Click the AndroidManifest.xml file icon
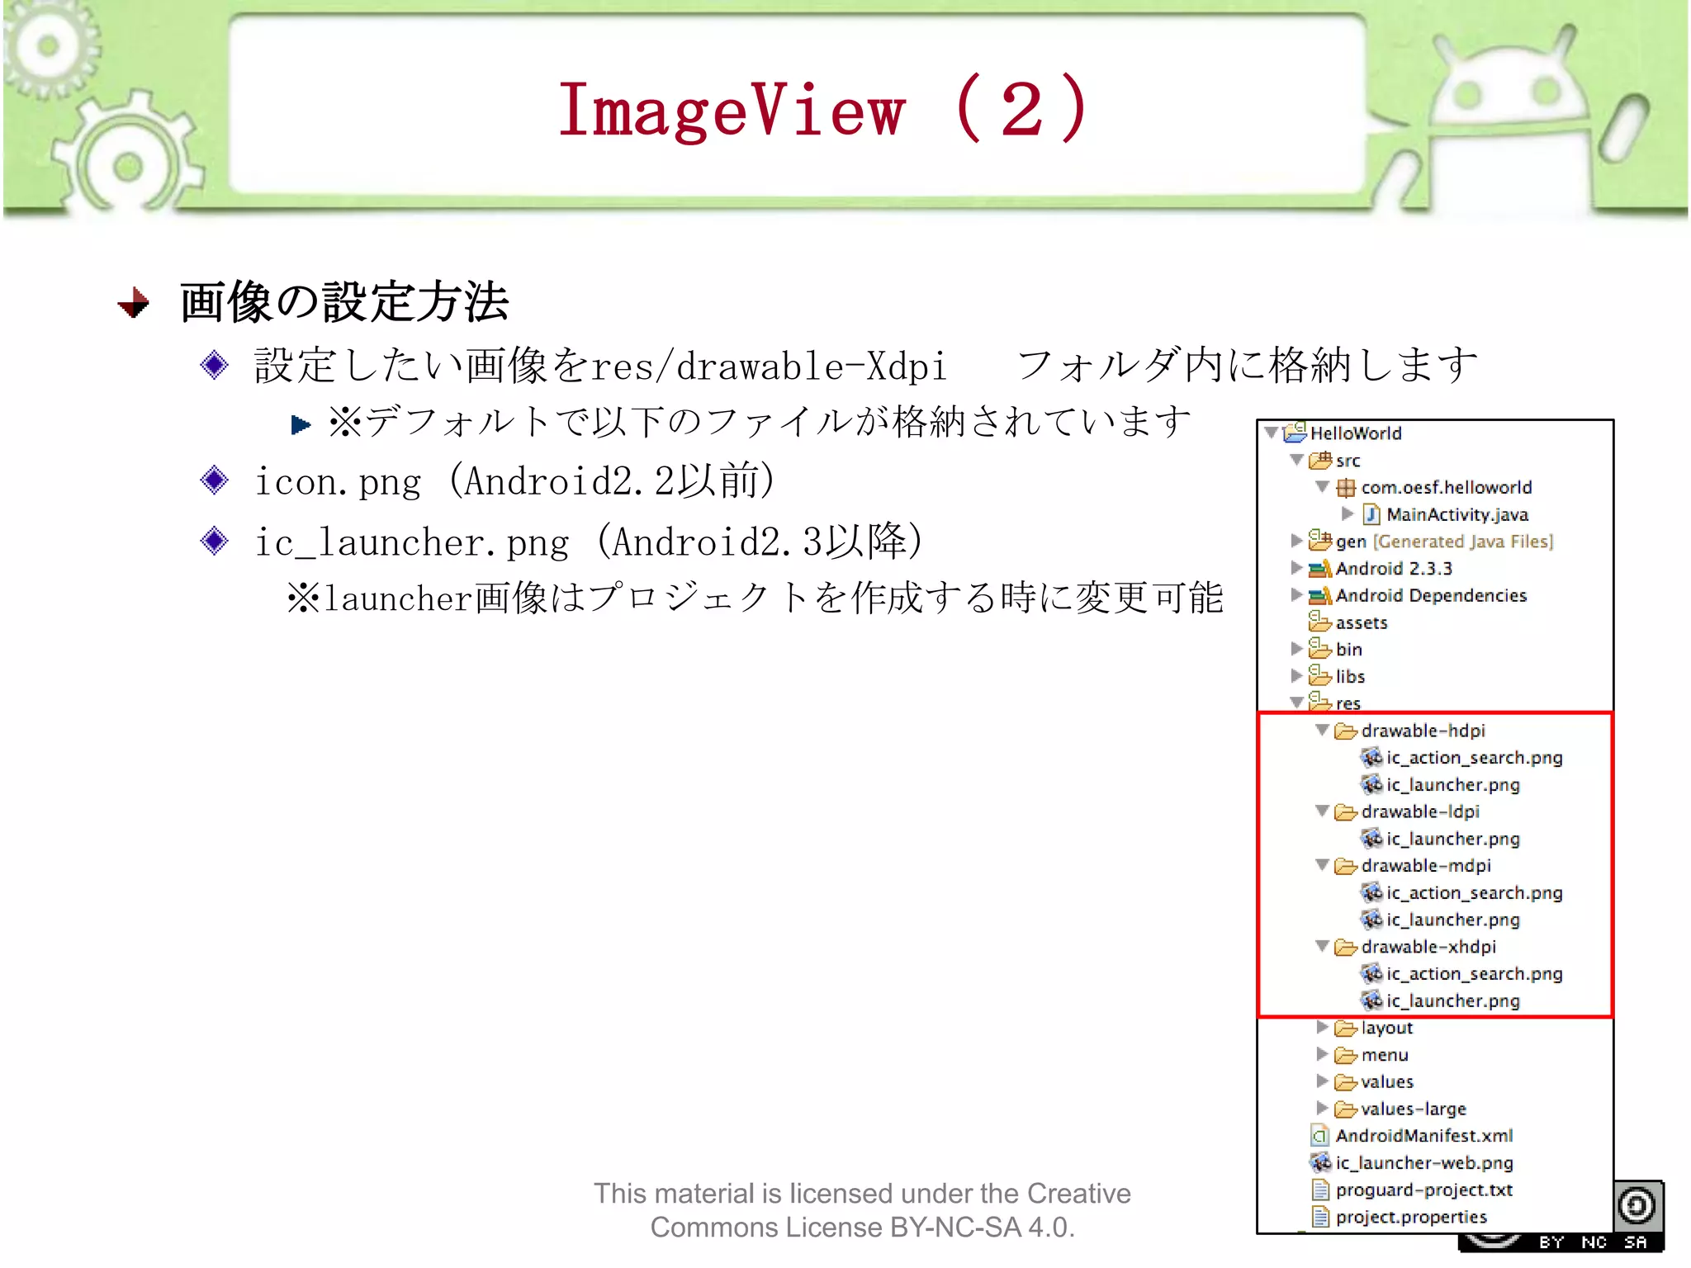The height and width of the screenshot is (1268, 1691). (x=1319, y=1136)
